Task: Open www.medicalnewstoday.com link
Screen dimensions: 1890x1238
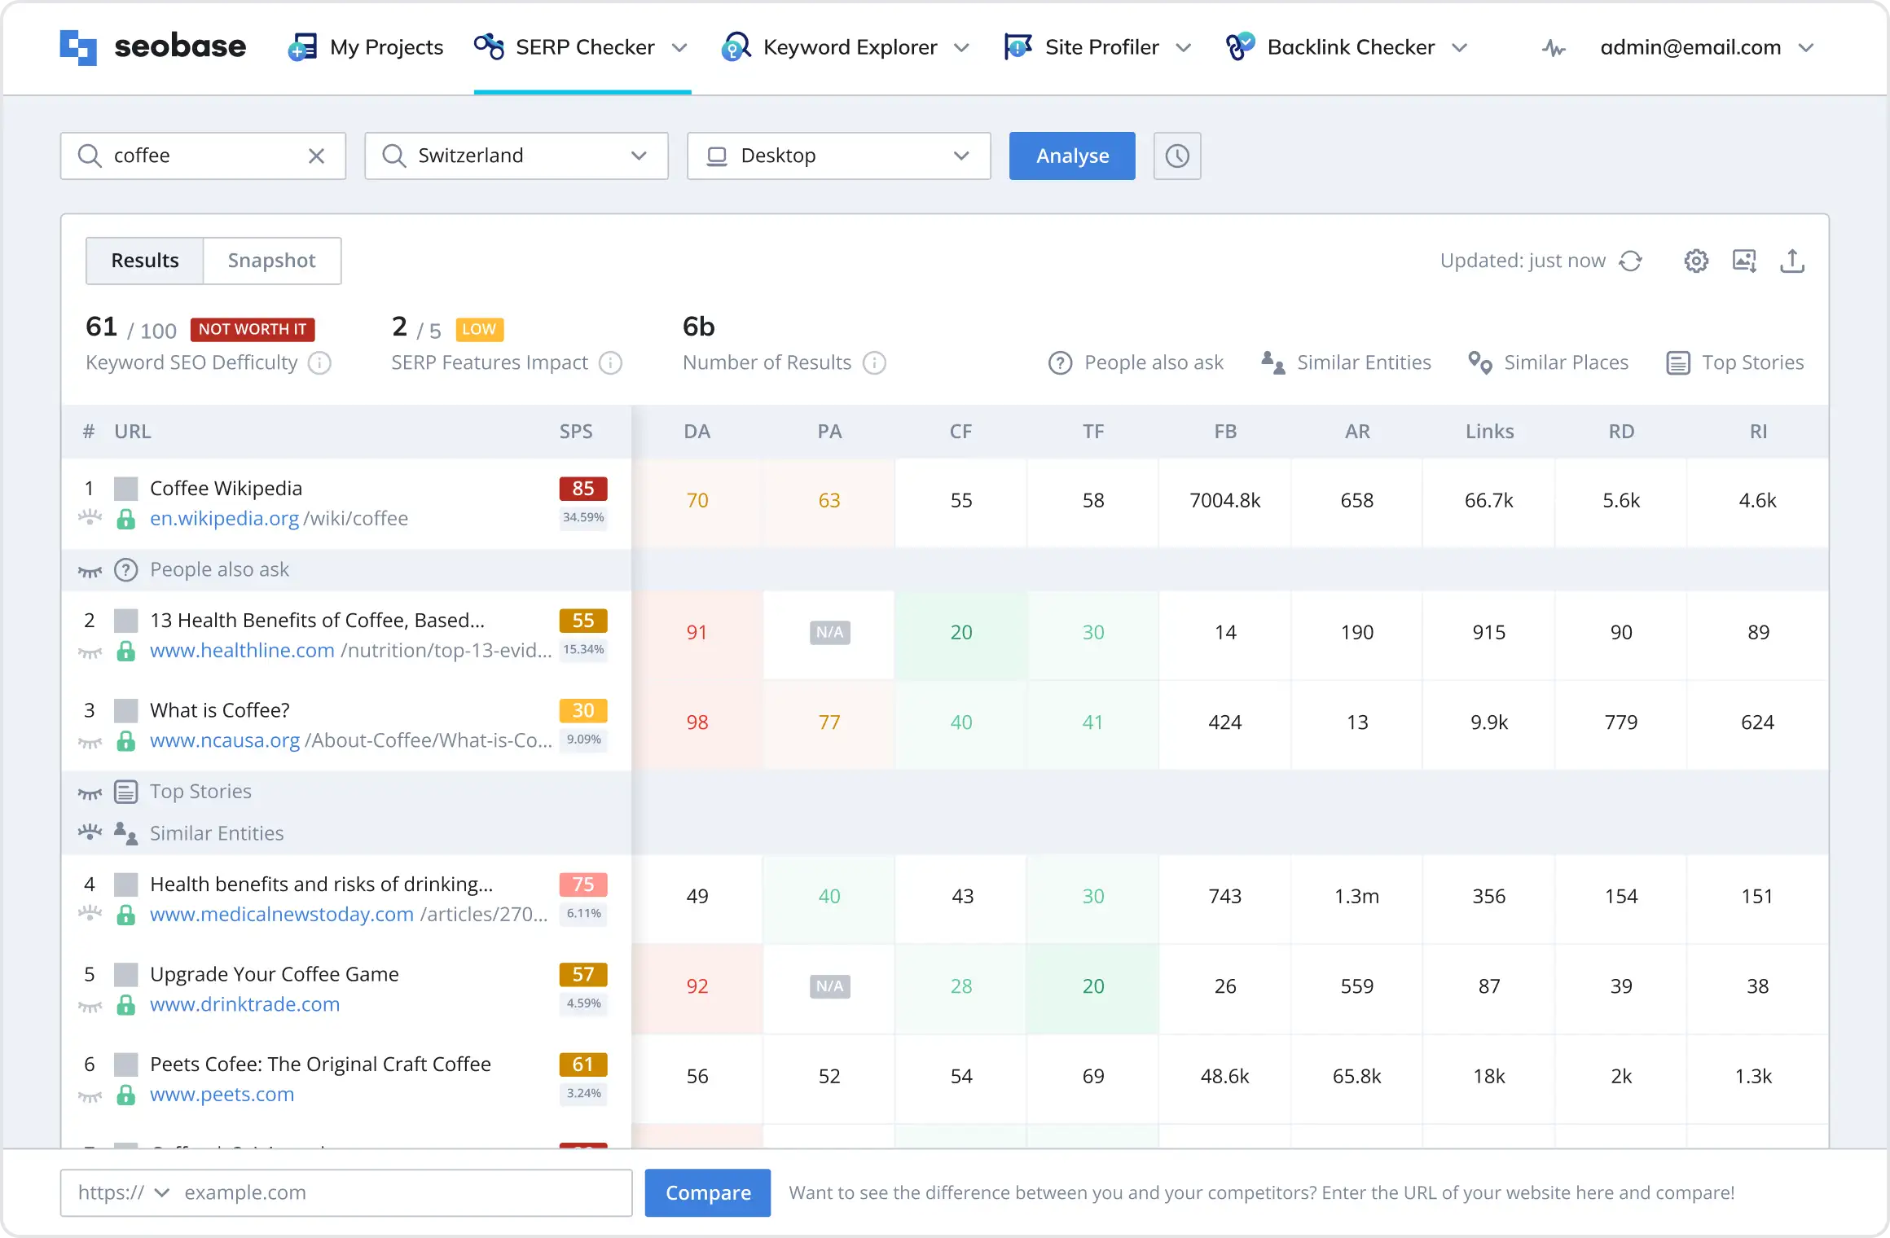Action: coord(282,915)
